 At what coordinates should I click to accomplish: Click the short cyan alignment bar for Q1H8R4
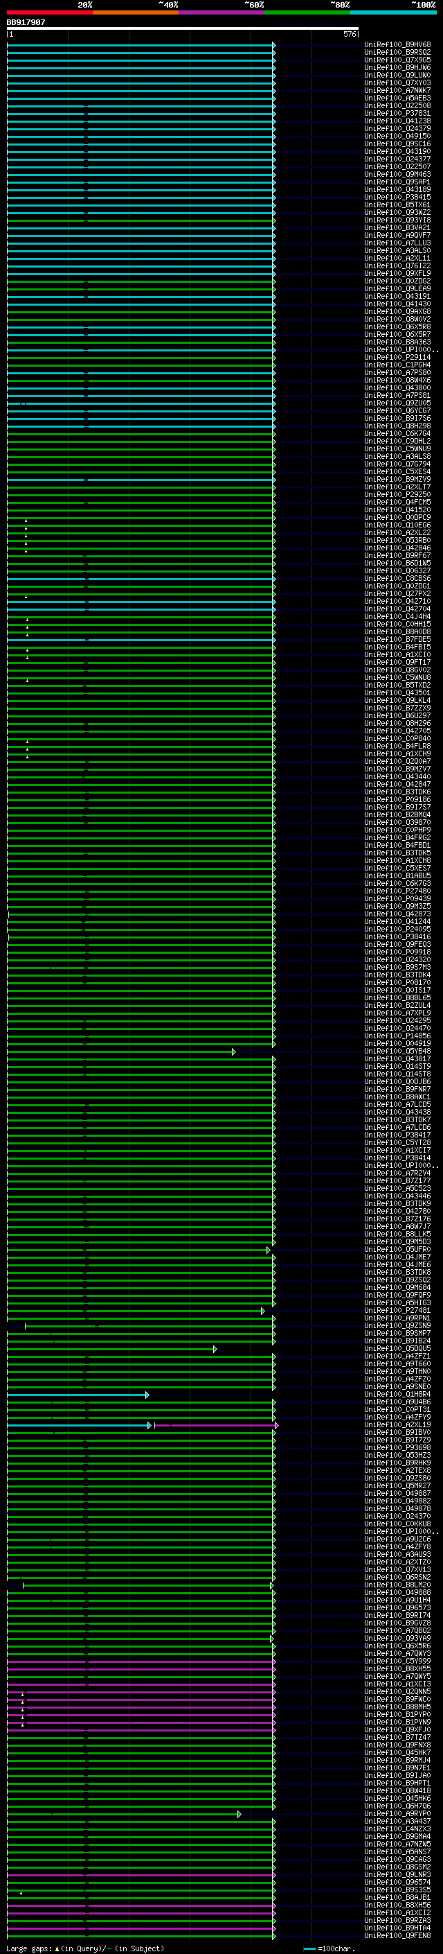[x=78, y=1394]
